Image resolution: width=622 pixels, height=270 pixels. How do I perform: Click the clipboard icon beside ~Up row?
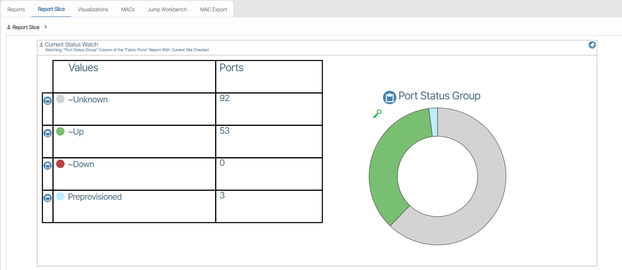48,133
